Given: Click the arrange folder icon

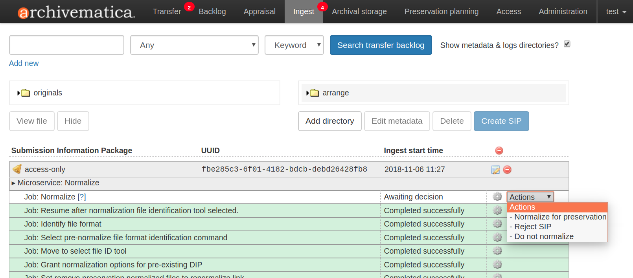Looking at the screenshot, I should 315,93.
